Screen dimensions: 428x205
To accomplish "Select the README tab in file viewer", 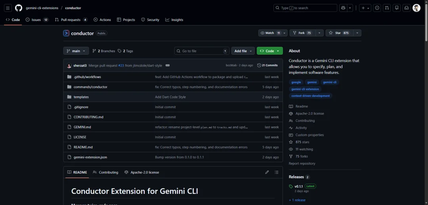I will (77, 172).
